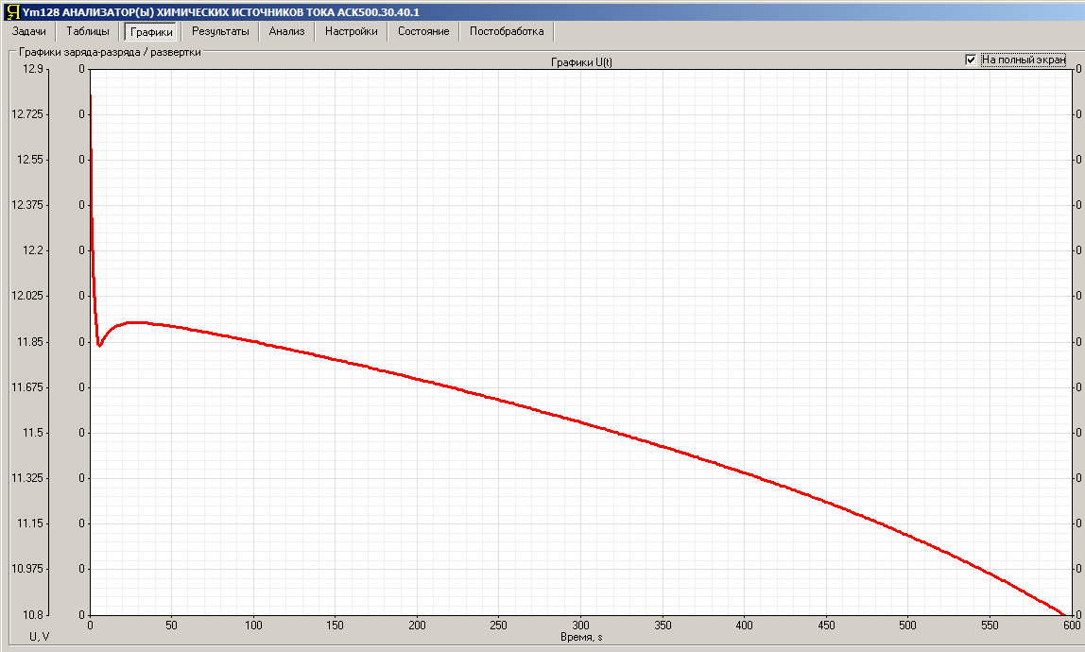Screen dimensions: 1085x652
Task: Go to the Анализ tab
Action: pos(286,31)
